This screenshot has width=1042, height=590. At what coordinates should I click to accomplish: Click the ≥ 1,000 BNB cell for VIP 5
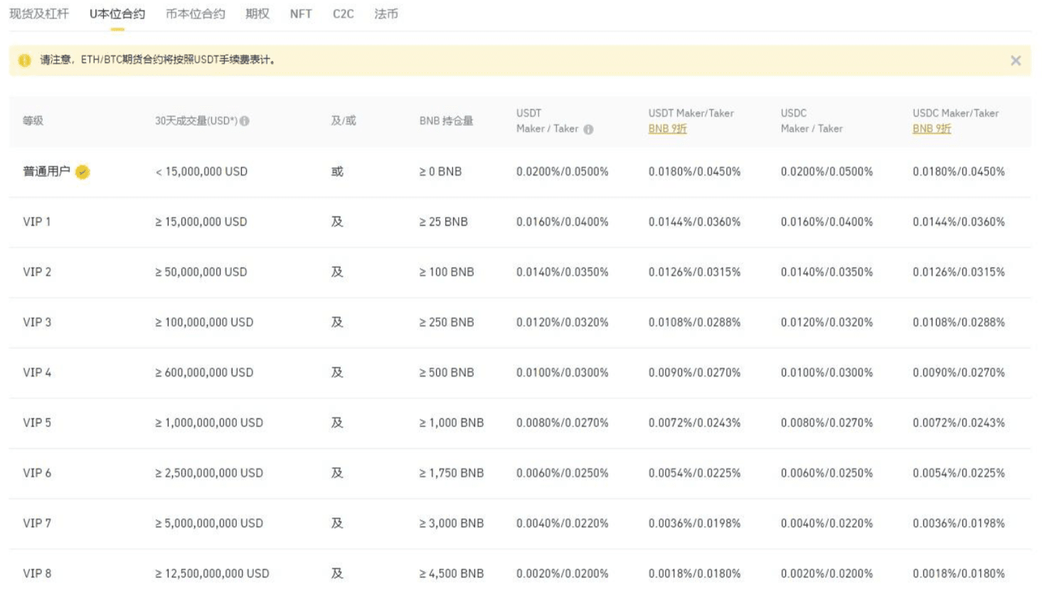pyautogui.click(x=452, y=423)
